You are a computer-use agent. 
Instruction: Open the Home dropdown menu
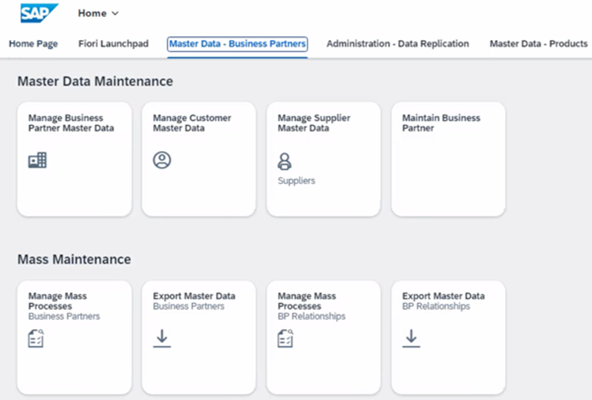point(98,13)
